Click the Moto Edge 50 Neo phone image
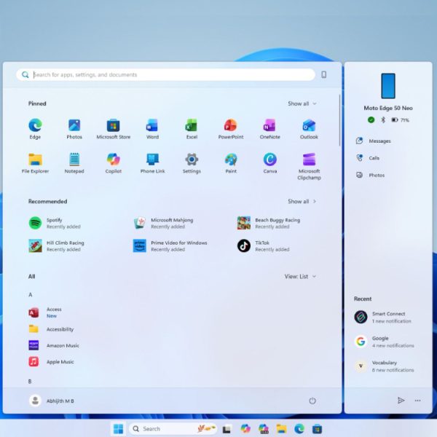 point(388,86)
